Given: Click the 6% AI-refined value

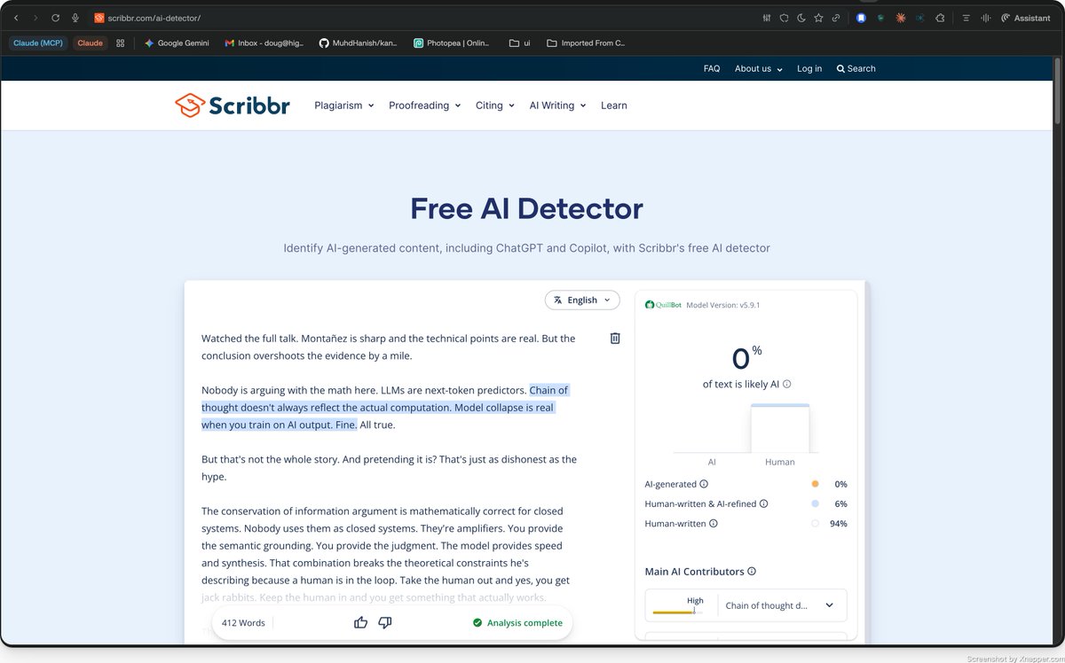Looking at the screenshot, I should [840, 503].
